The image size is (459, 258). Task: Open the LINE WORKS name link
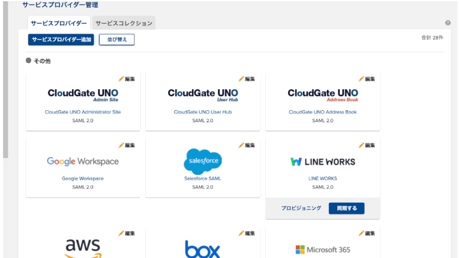click(x=323, y=178)
